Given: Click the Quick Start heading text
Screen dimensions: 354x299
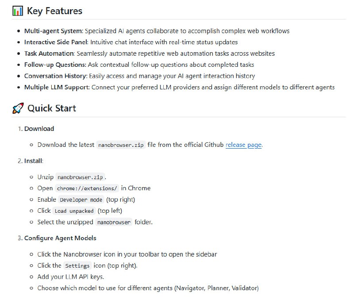Looking at the screenshot, I should click(52, 108).
